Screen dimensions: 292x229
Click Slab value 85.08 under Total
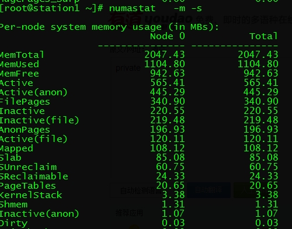point(264,158)
